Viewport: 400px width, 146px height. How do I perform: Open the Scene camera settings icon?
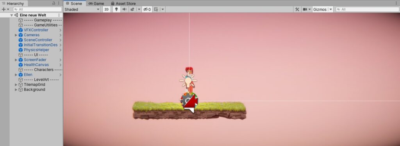(x=305, y=9)
